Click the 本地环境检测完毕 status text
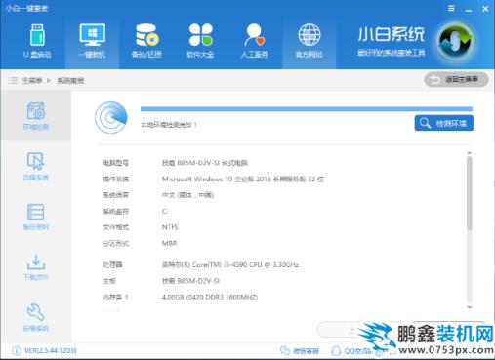The image size is (495, 360). coord(169,124)
